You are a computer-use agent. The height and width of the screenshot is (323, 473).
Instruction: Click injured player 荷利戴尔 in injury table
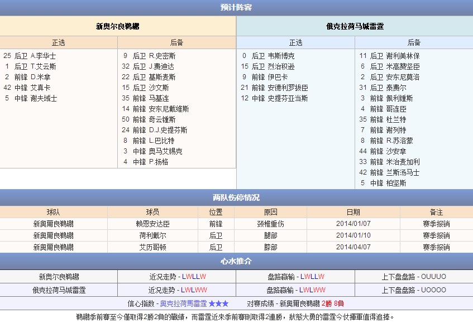coord(152,235)
